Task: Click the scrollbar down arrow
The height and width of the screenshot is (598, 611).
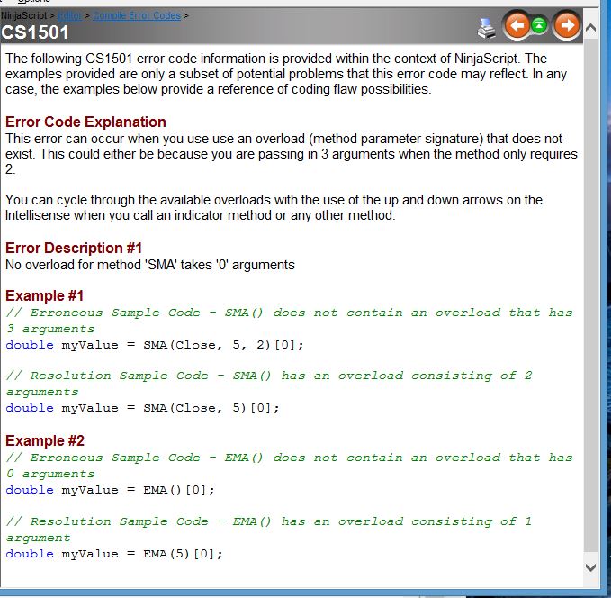Action: coord(590,567)
